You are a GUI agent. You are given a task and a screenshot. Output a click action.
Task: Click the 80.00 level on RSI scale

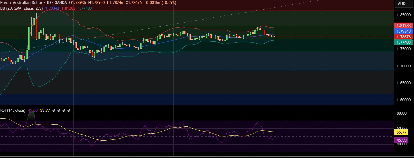401,113
